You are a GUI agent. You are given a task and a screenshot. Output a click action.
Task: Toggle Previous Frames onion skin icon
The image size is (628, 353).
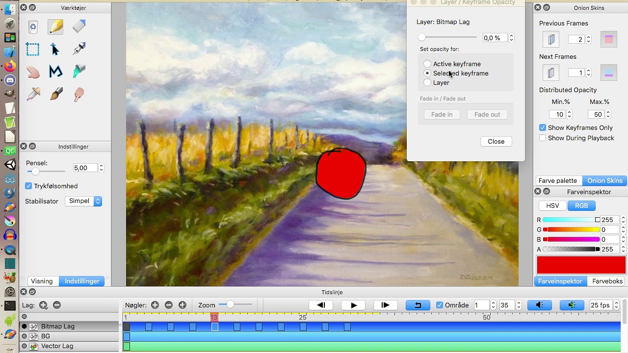551,40
